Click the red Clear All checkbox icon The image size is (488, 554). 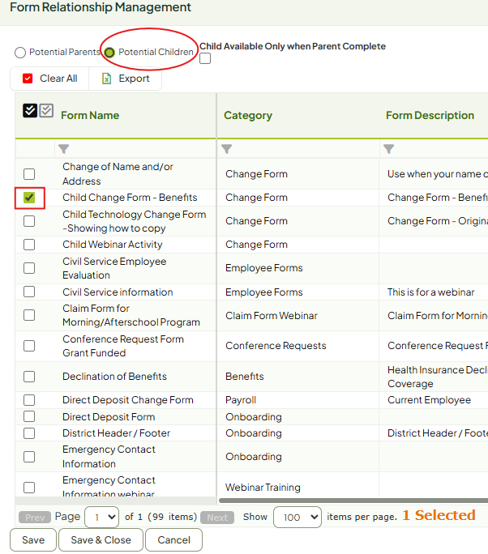pos(28,79)
